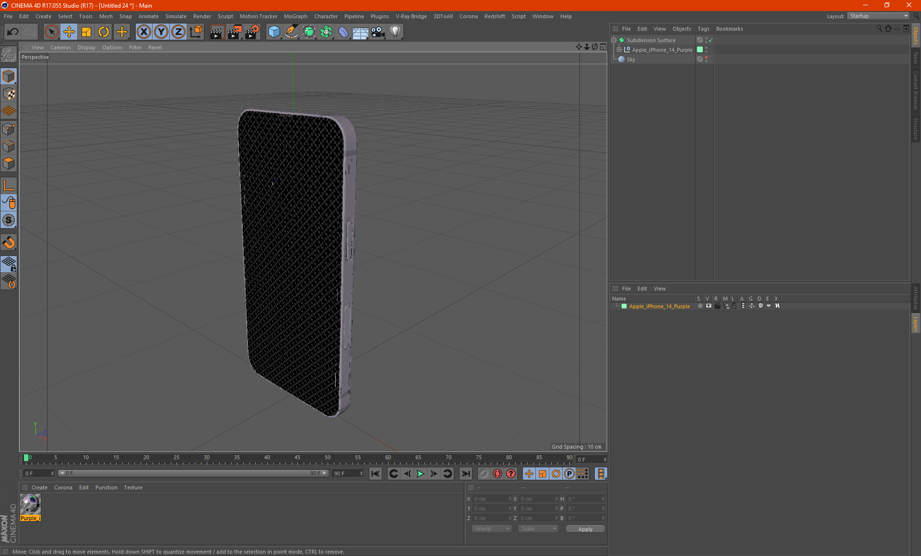The height and width of the screenshot is (556, 921).
Task: Open the deformer Bend icon
Action: pos(344,32)
